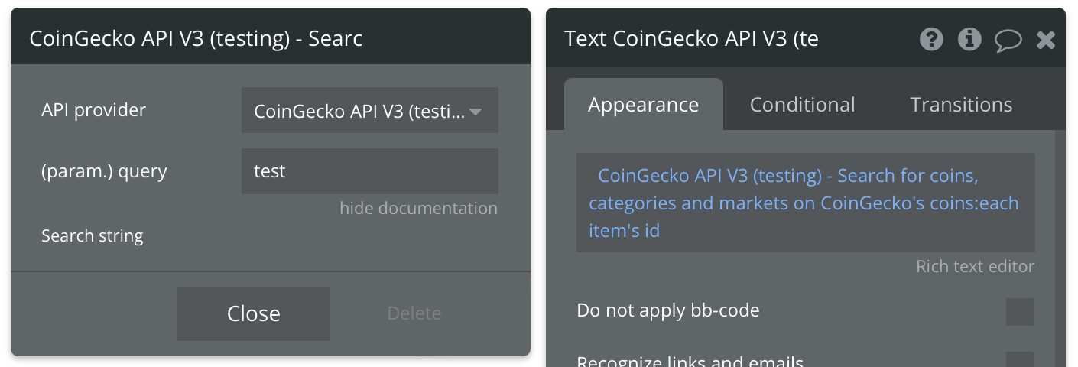Click the Text CoinGecko API V3 header title
1078x367 pixels.
691,38
